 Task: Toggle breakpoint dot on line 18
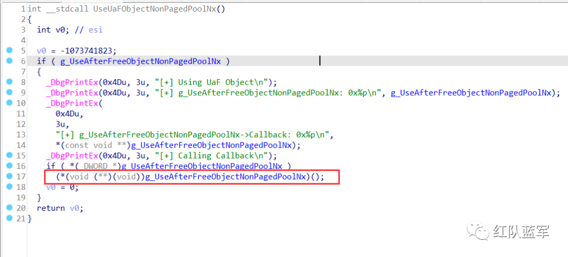click(x=9, y=187)
